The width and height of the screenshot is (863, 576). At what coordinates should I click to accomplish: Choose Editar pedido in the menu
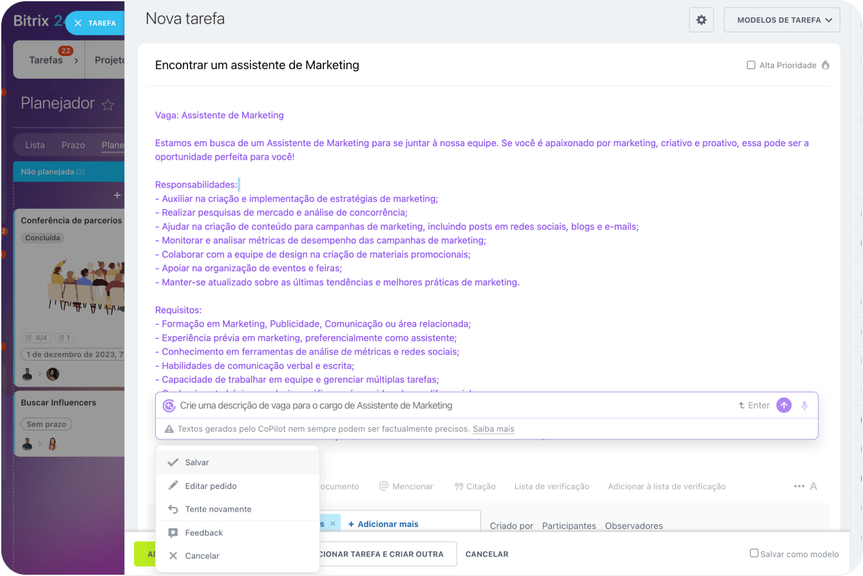(211, 486)
